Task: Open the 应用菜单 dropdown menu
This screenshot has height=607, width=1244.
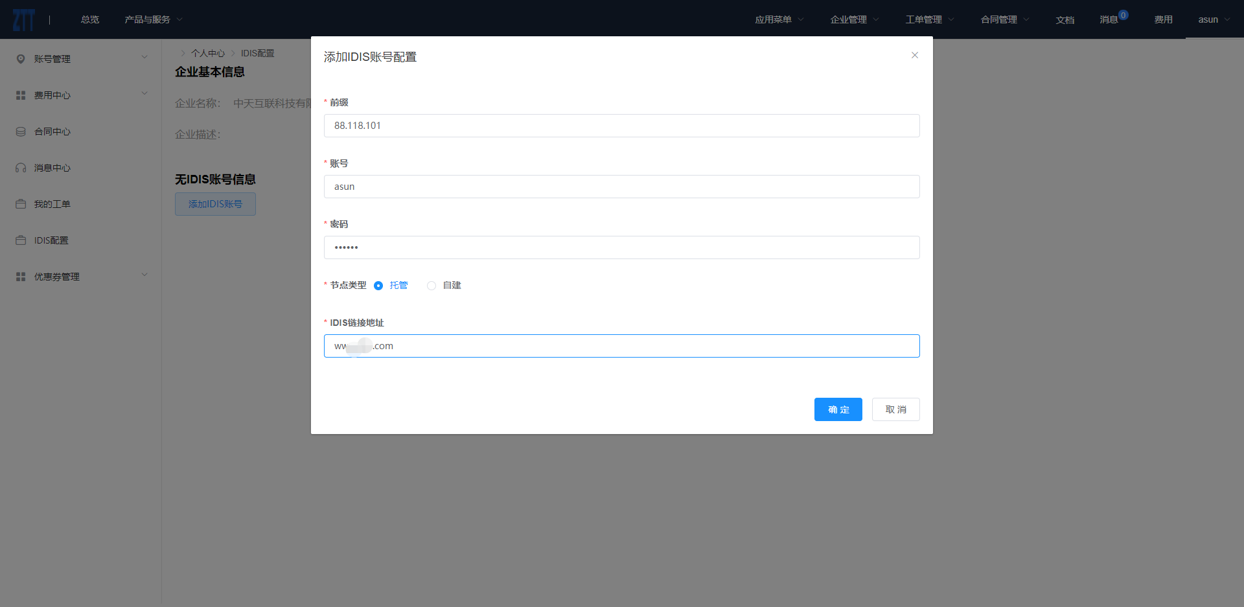Action: pyautogui.click(x=779, y=19)
